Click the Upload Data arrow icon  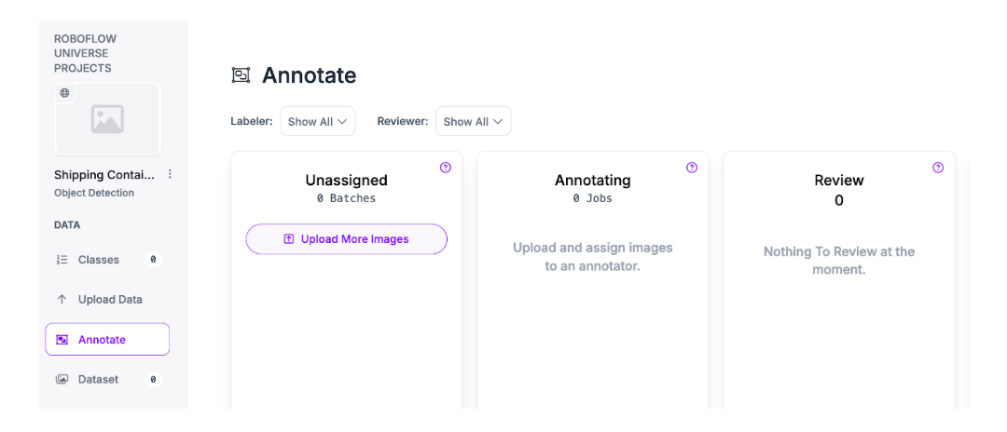[62, 300]
